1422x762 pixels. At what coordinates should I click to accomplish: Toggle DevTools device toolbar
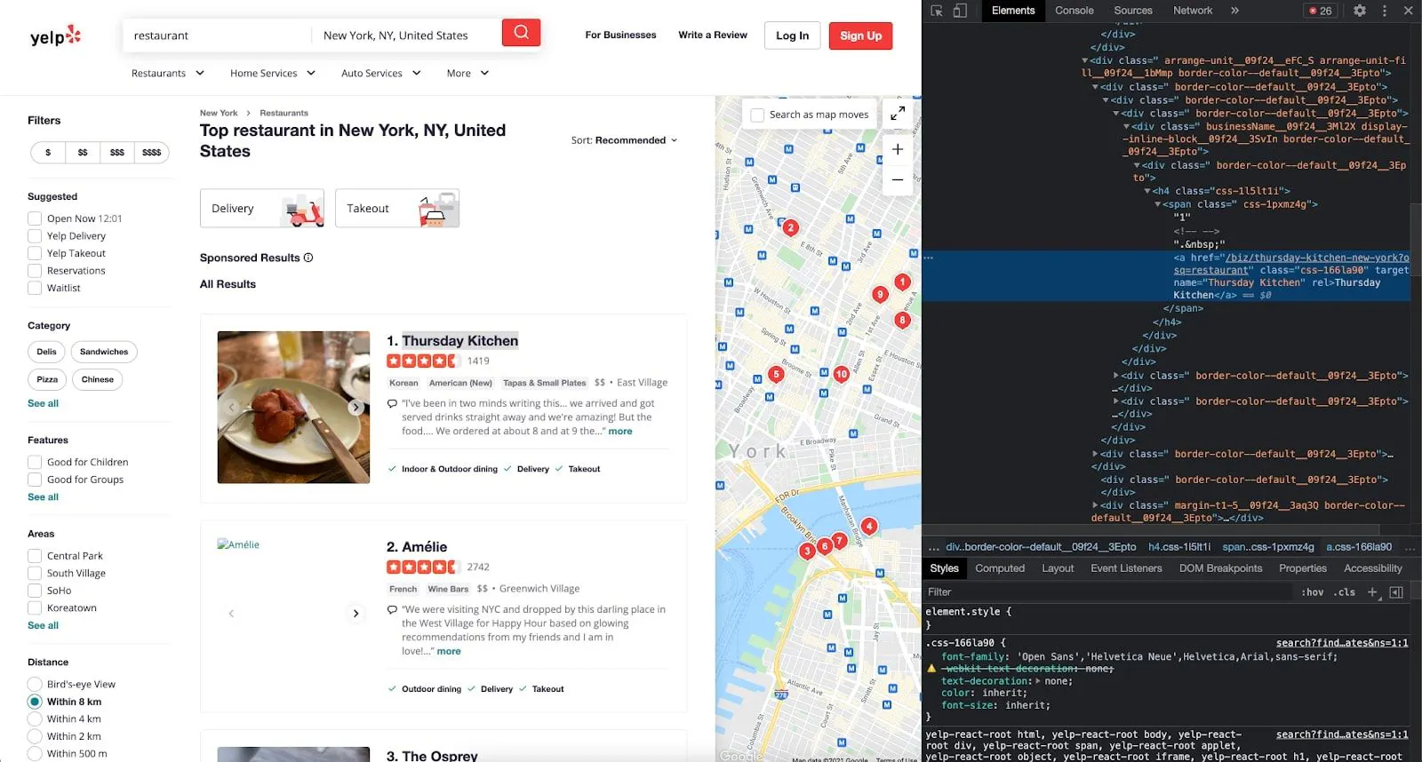(960, 11)
